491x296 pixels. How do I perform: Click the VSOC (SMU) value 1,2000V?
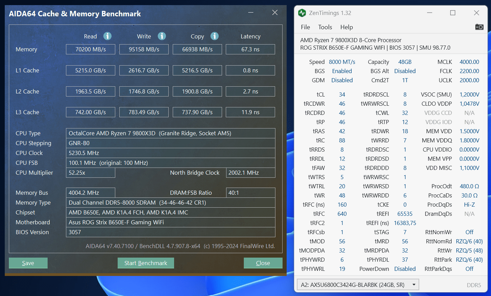469,94
